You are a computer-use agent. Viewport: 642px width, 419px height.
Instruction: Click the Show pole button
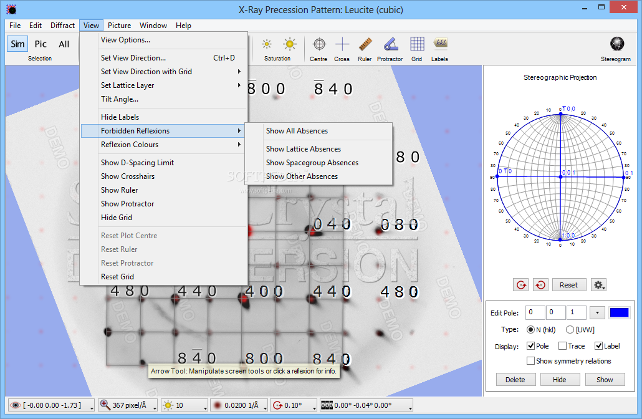pos(605,380)
